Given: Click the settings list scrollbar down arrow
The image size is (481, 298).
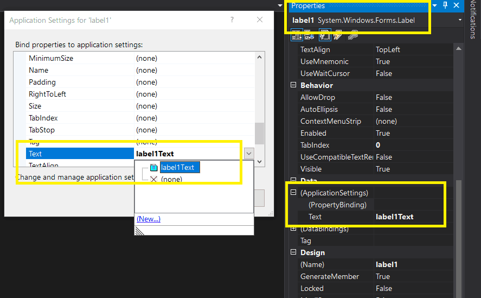Looking at the screenshot, I should (259, 161).
